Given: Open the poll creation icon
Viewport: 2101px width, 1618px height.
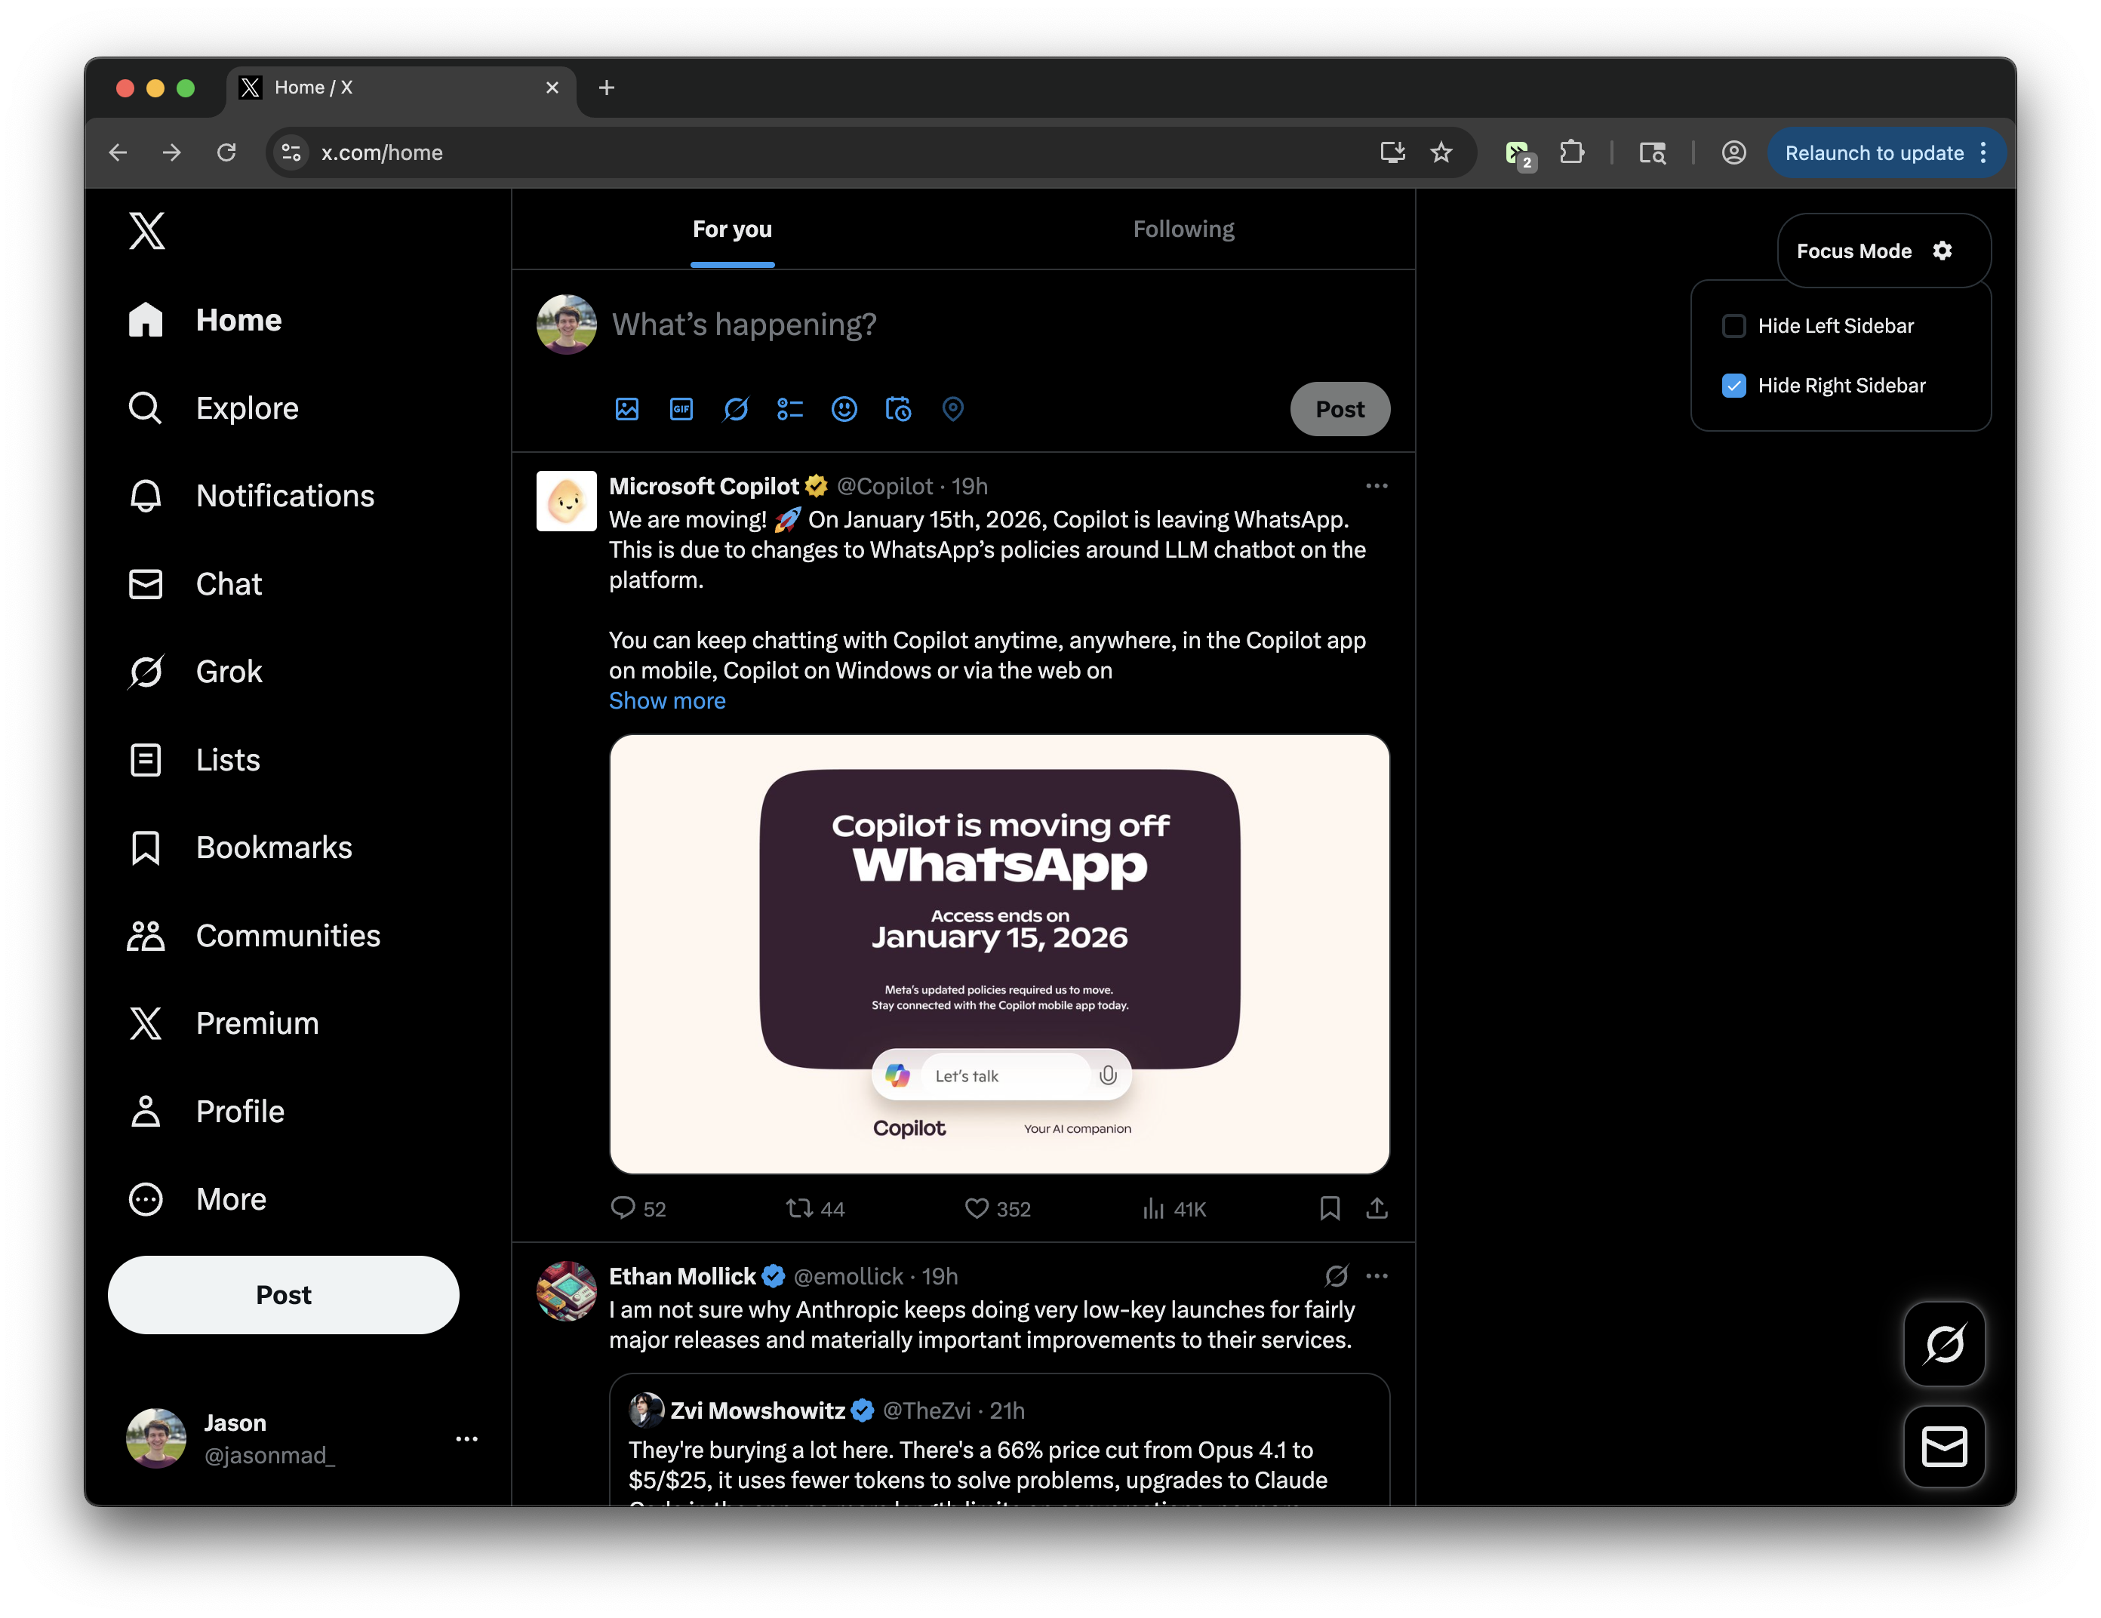Looking at the screenshot, I should click(790, 409).
